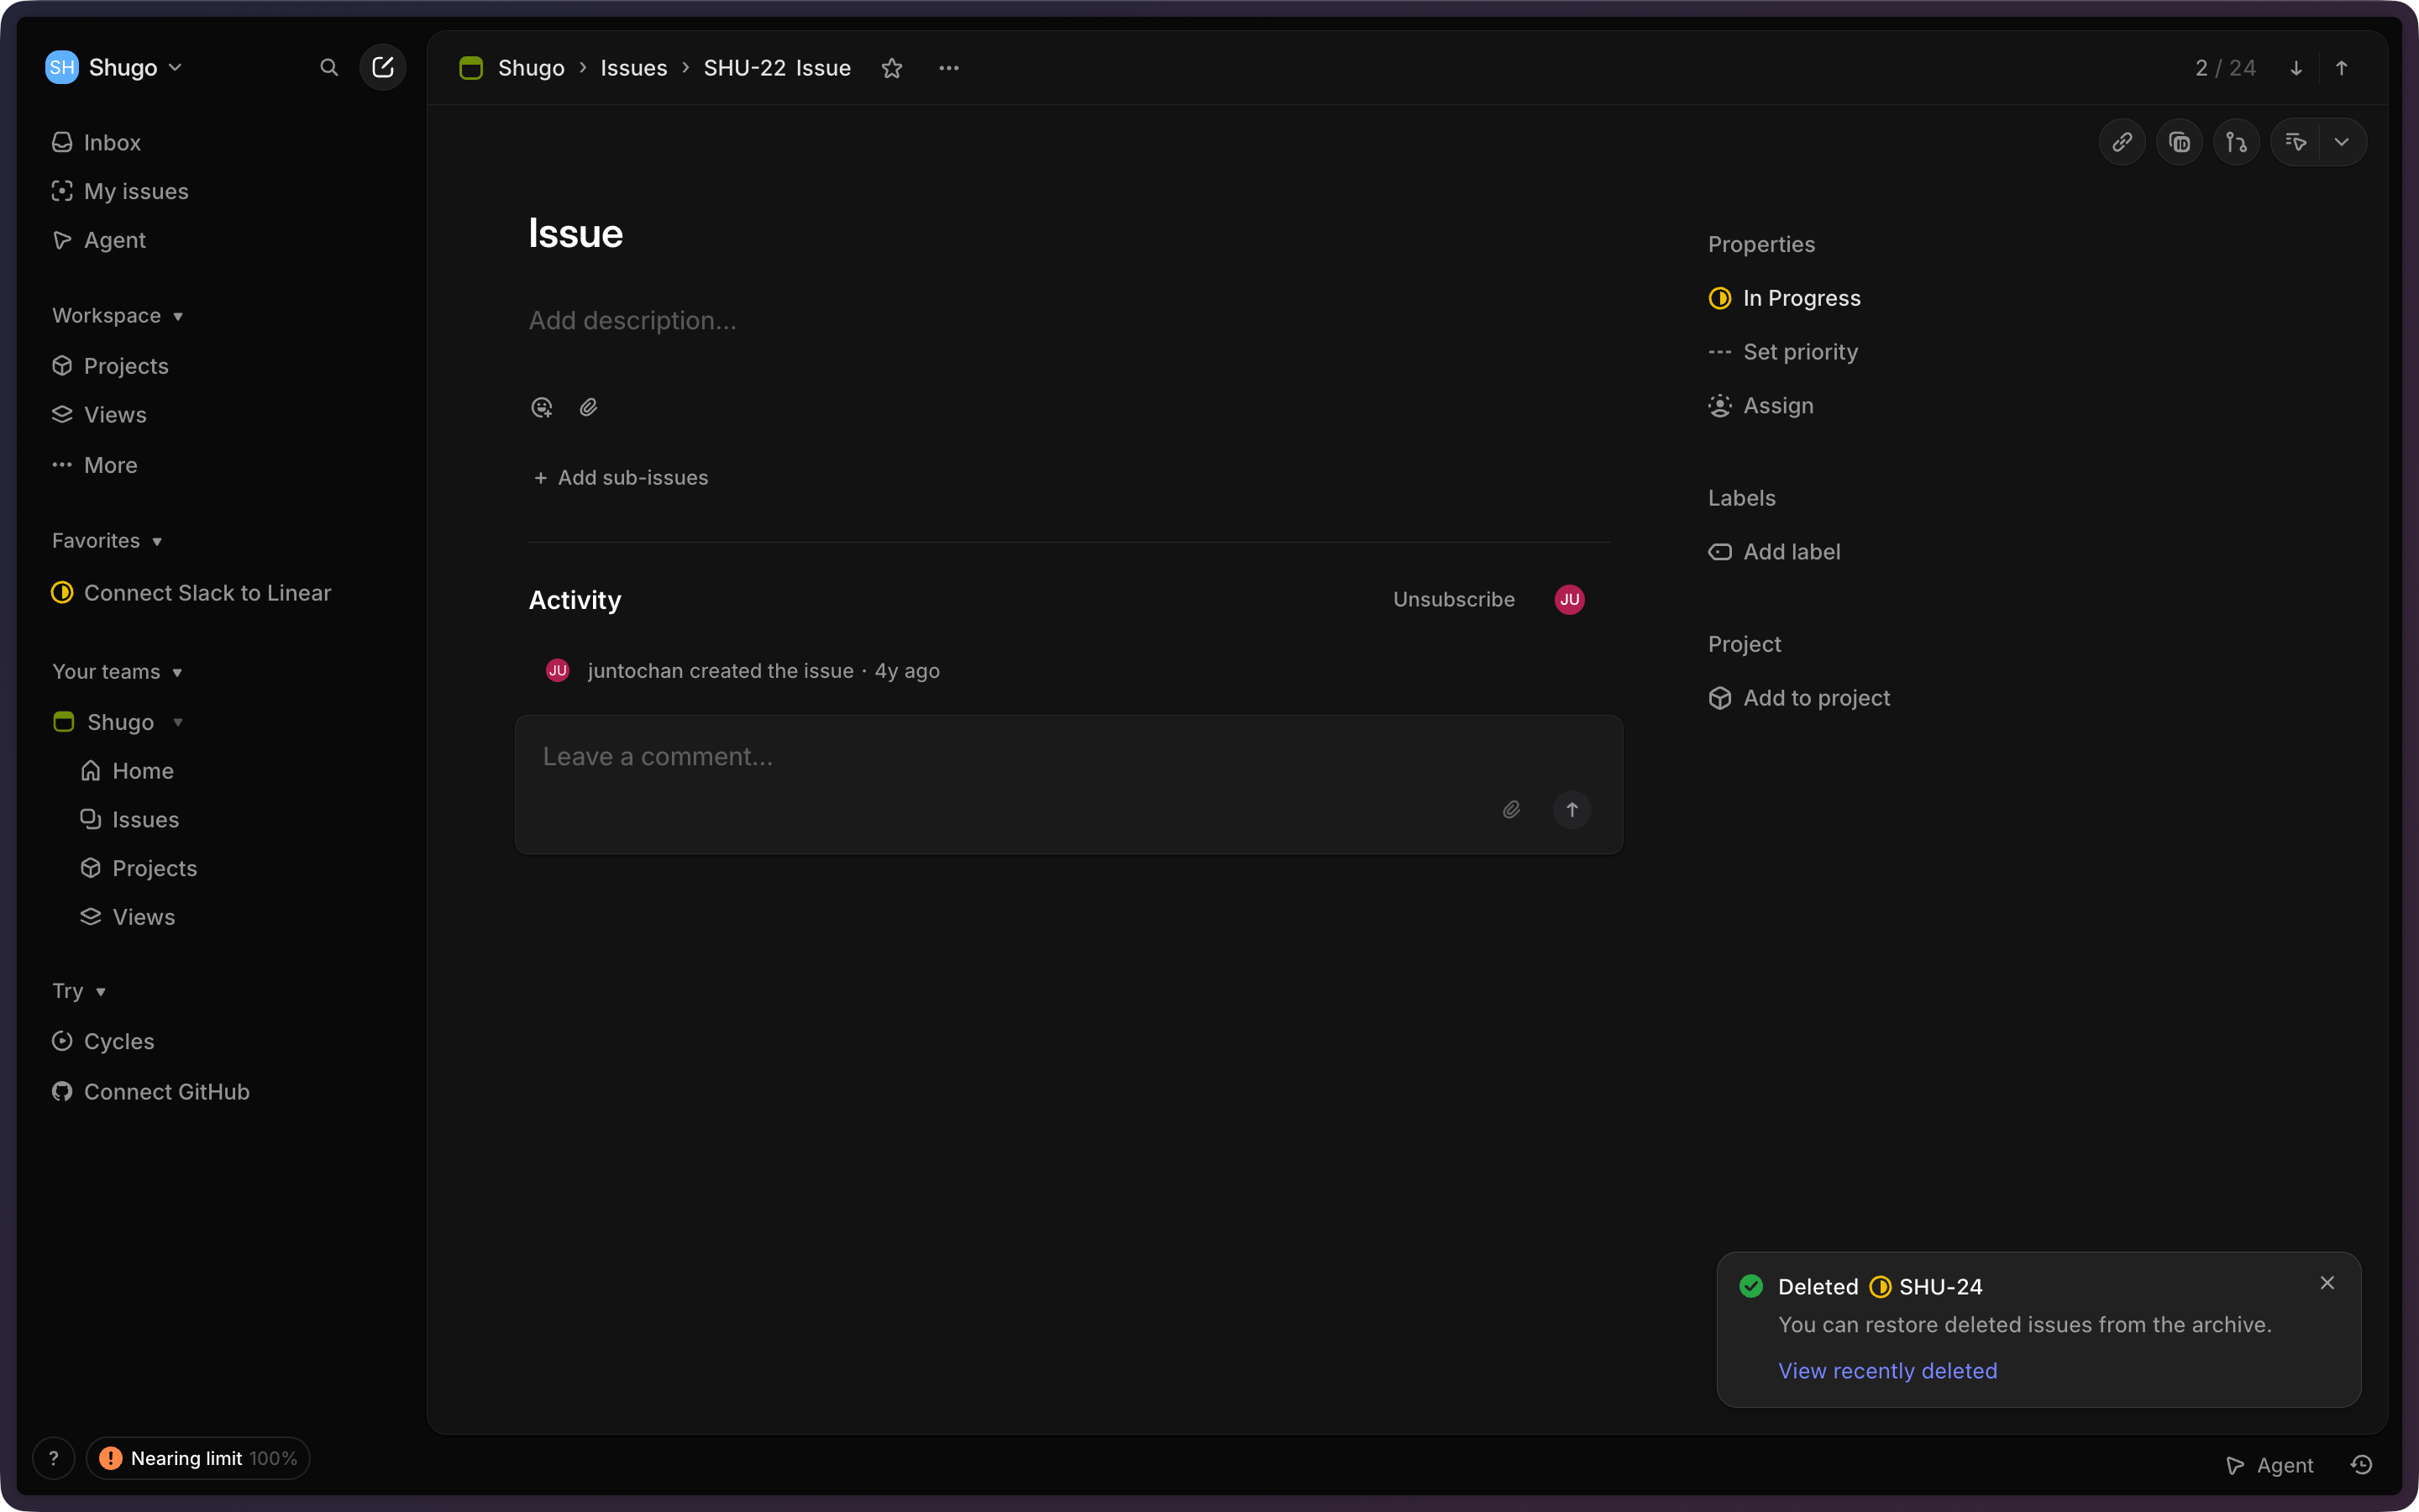2419x1512 pixels.
Task: Open the Agent button at bottom right
Action: coord(2269,1465)
